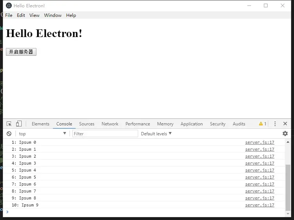This screenshot has height=220, width=294.
Task: Switch to the Elements tab
Action: click(x=40, y=124)
